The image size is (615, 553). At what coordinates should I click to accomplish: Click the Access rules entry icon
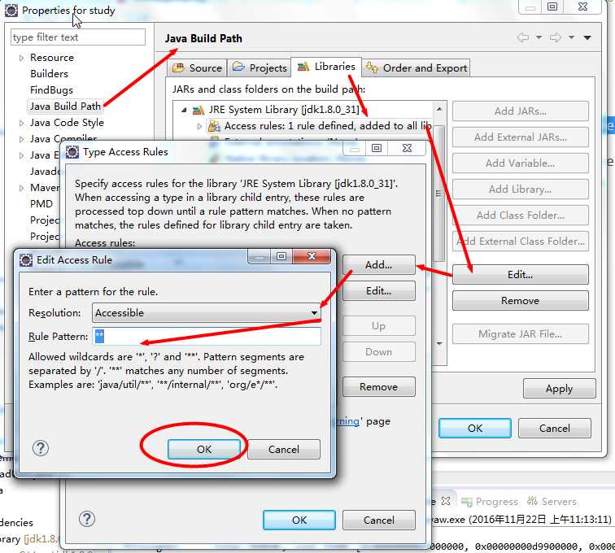214,126
